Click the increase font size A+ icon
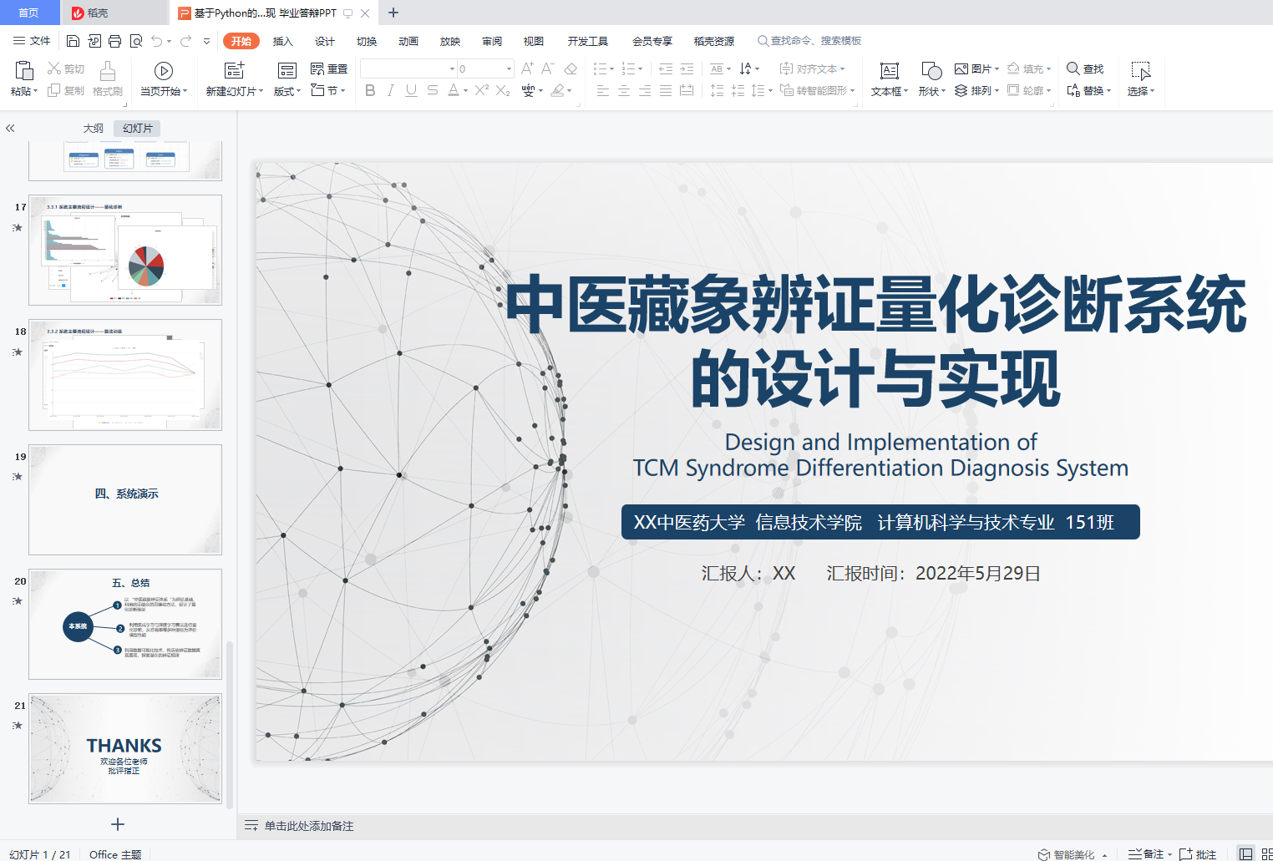This screenshot has width=1273, height=861. point(527,68)
